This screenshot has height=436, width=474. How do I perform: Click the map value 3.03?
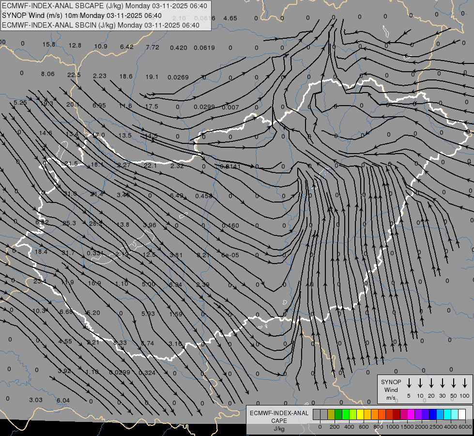[x=36, y=400]
